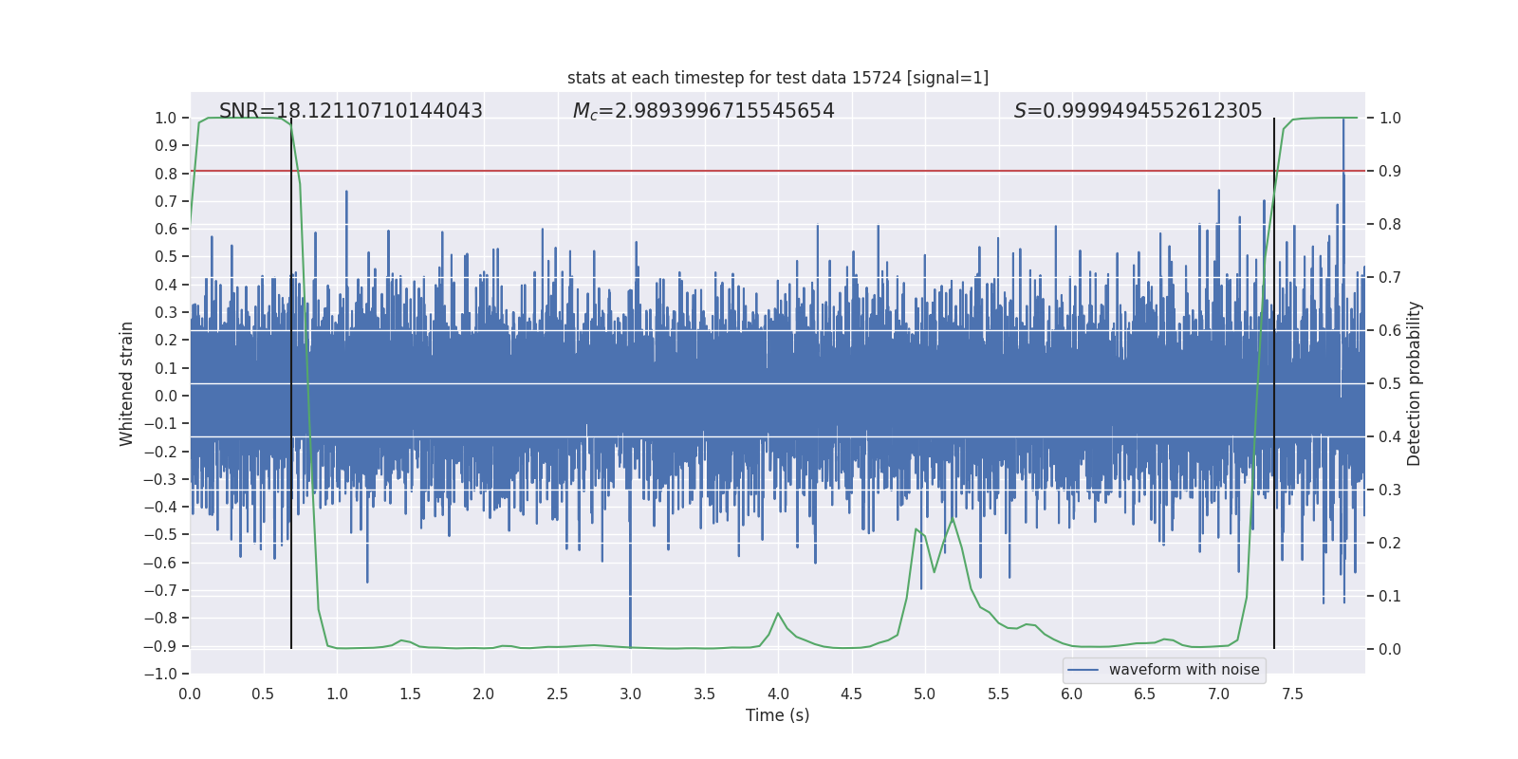
Task: Click the plot title mentioning test data 15724
Action: pyautogui.click(x=777, y=78)
